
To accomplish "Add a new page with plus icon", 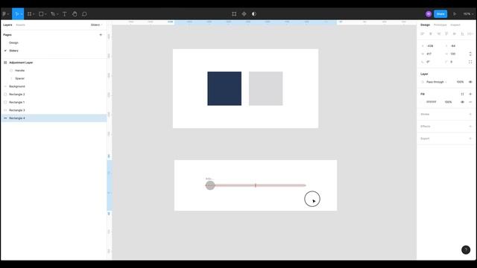I will tap(101, 35).
